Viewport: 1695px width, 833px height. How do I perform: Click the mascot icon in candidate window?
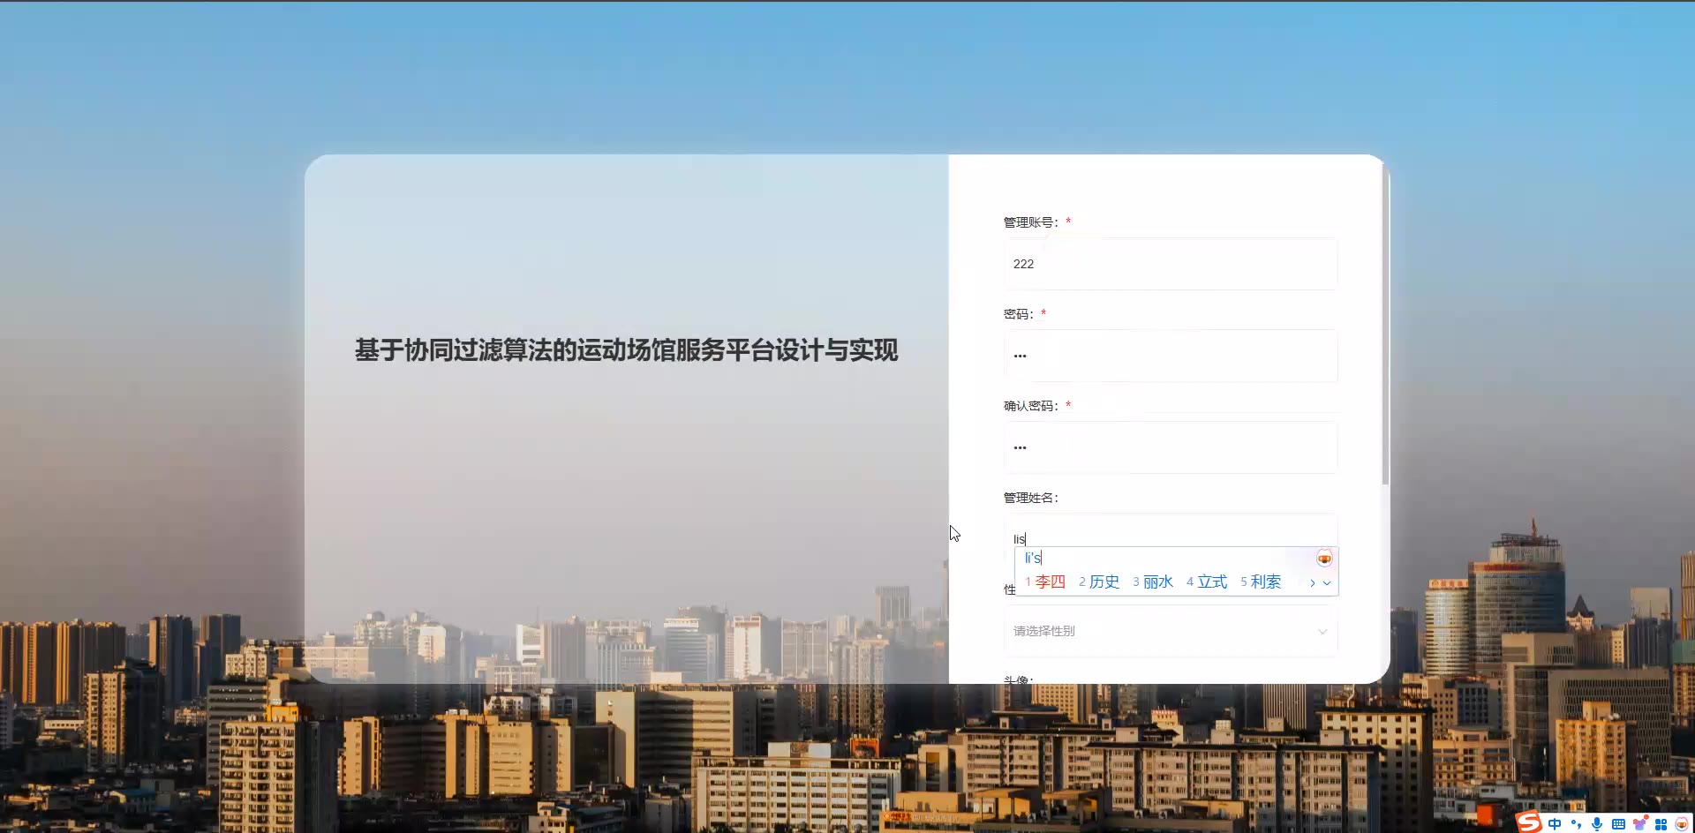pyautogui.click(x=1324, y=559)
